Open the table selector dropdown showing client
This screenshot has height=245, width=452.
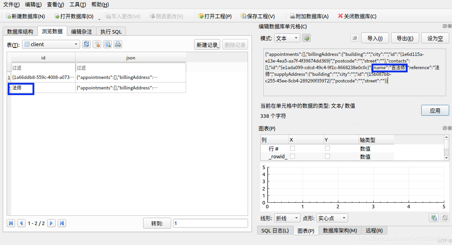pos(51,44)
